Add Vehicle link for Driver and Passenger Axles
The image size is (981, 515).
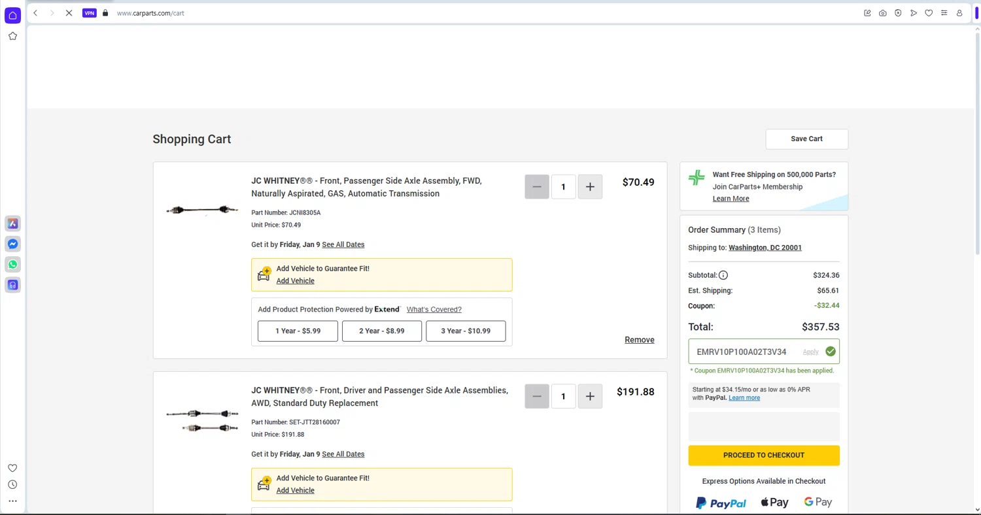click(296, 491)
